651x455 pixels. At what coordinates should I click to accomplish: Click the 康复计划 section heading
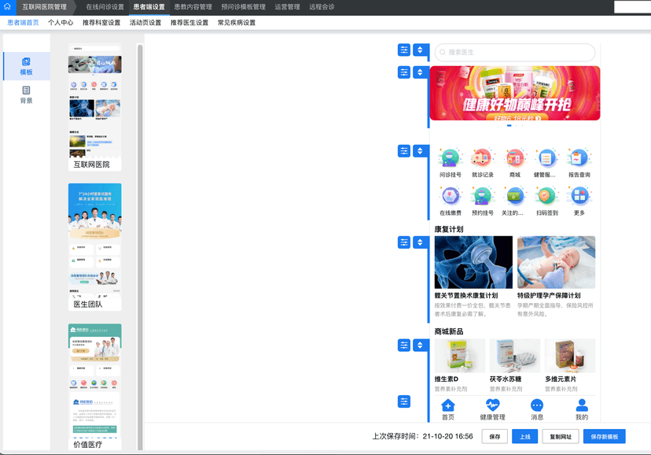click(x=449, y=229)
